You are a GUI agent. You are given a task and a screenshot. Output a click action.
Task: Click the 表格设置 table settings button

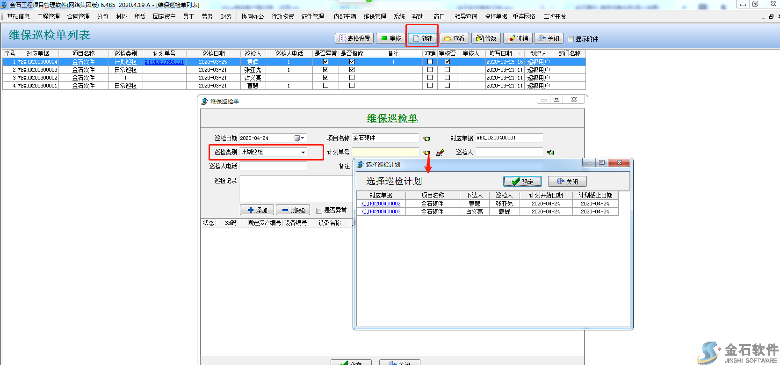354,38
